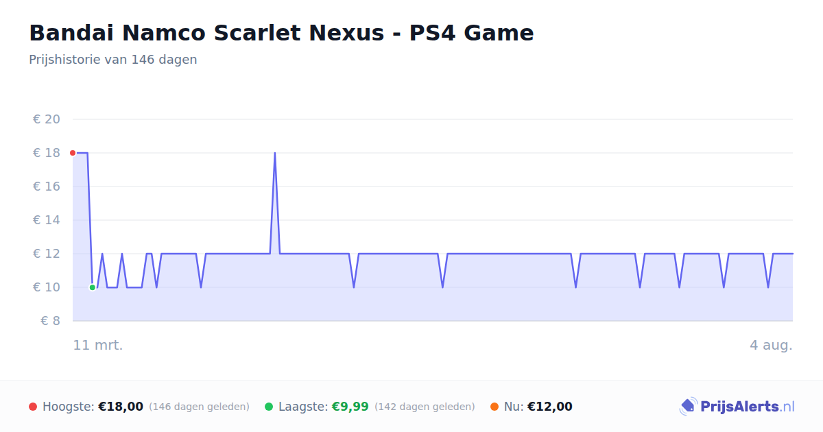The image size is (823, 432).
Task: Click the Laagste €9,99 price value
Action: click(350, 407)
